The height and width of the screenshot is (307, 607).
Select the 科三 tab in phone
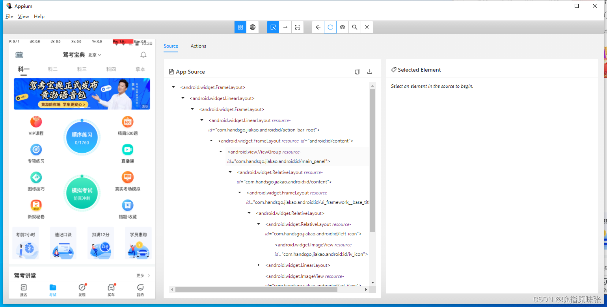click(82, 69)
